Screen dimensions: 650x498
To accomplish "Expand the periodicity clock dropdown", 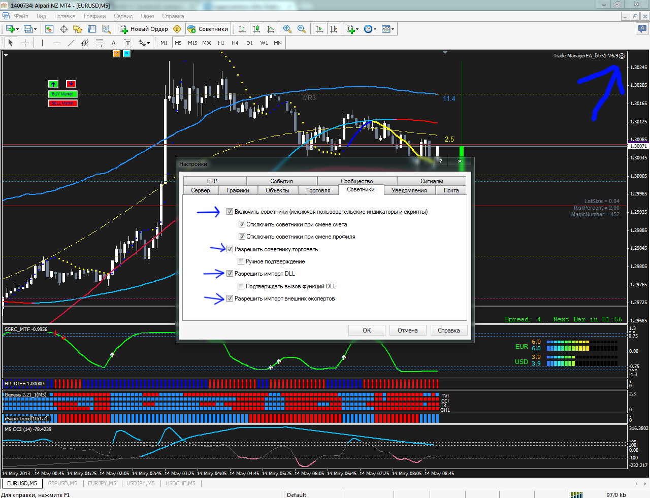I will pyautogui.click(x=375, y=29).
